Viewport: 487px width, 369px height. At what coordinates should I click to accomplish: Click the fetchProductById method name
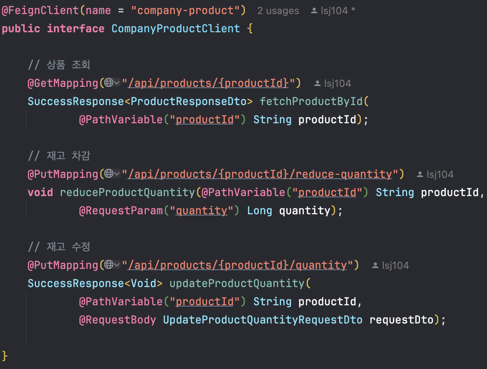(x=311, y=101)
